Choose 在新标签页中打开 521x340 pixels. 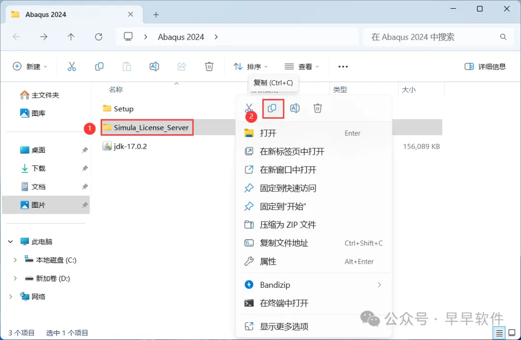[x=314, y=151]
